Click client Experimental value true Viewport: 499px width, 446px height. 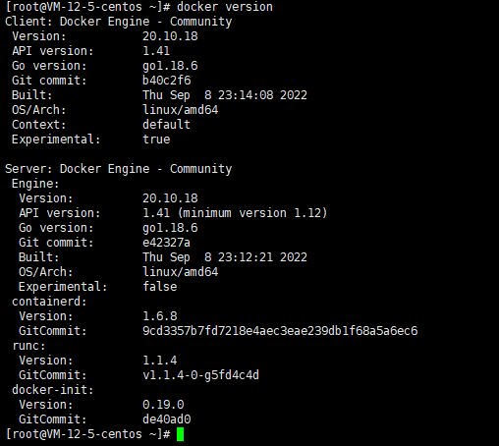(x=156, y=139)
